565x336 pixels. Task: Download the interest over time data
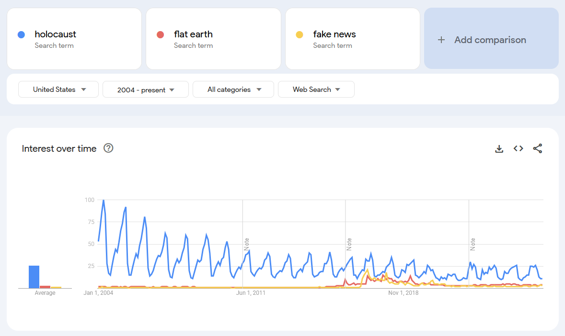[499, 148]
